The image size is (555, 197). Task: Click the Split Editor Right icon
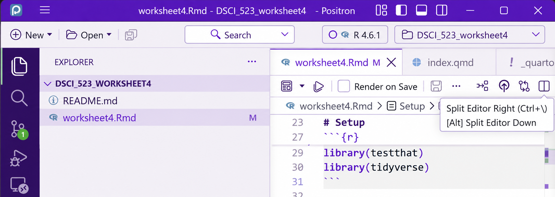coord(544,86)
